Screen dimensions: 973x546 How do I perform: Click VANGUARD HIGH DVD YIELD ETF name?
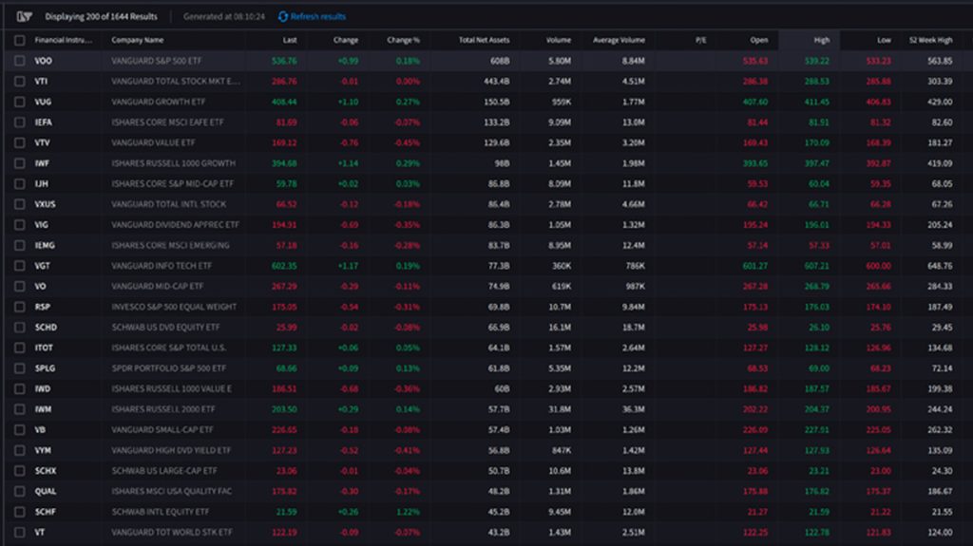coord(171,450)
